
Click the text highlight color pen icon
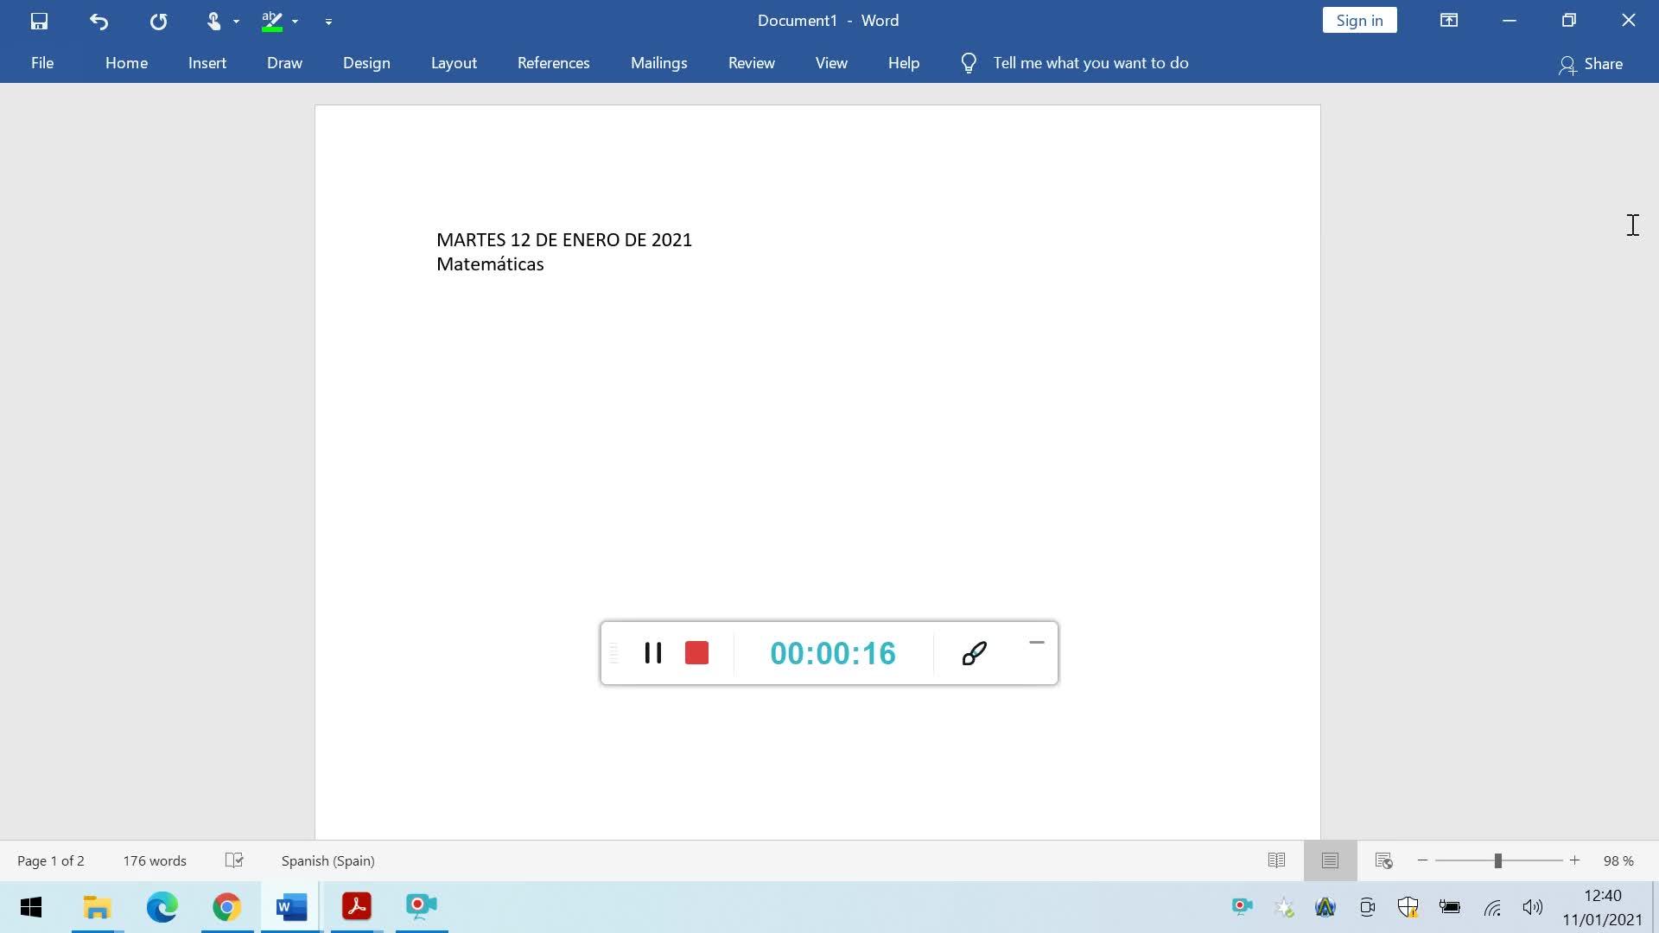(272, 21)
